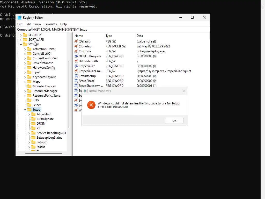The height and width of the screenshot is (199, 265).
Task: Expand the HardwareConfig key
Action: (x=25, y=68)
